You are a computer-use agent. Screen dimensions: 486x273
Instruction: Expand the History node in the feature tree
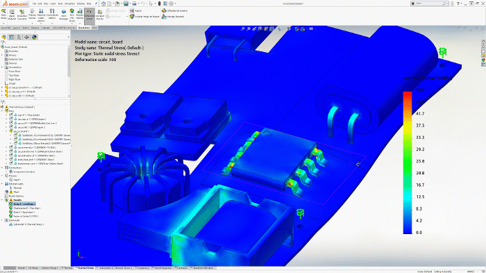[2, 55]
